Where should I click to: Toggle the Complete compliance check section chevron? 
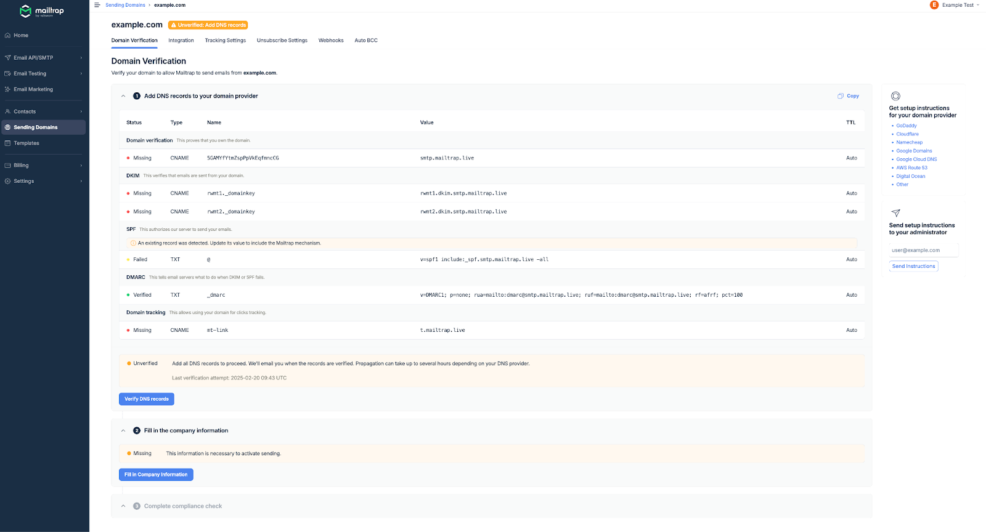(123, 506)
